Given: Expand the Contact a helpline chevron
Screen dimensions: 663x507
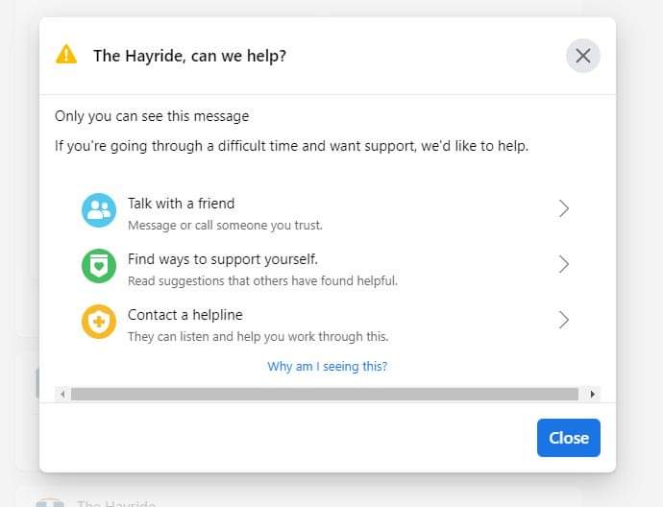Looking at the screenshot, I should coord(564,320).
